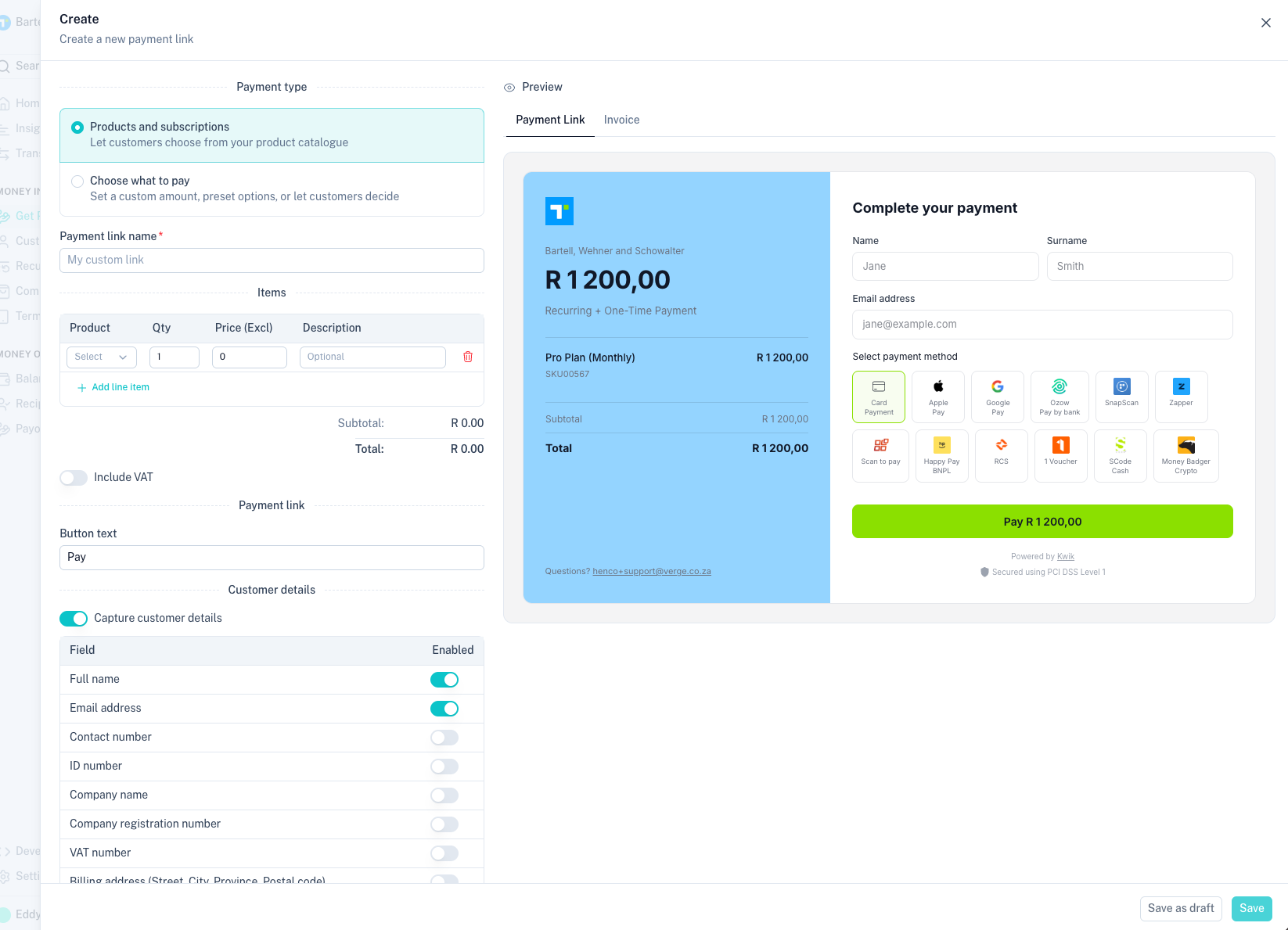Select Ozow Pay by bank option

[x=1060, y=397]
